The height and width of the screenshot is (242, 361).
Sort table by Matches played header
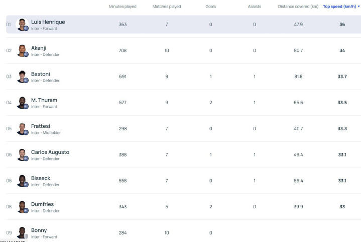pyautogui.click(x=167, y=7)
